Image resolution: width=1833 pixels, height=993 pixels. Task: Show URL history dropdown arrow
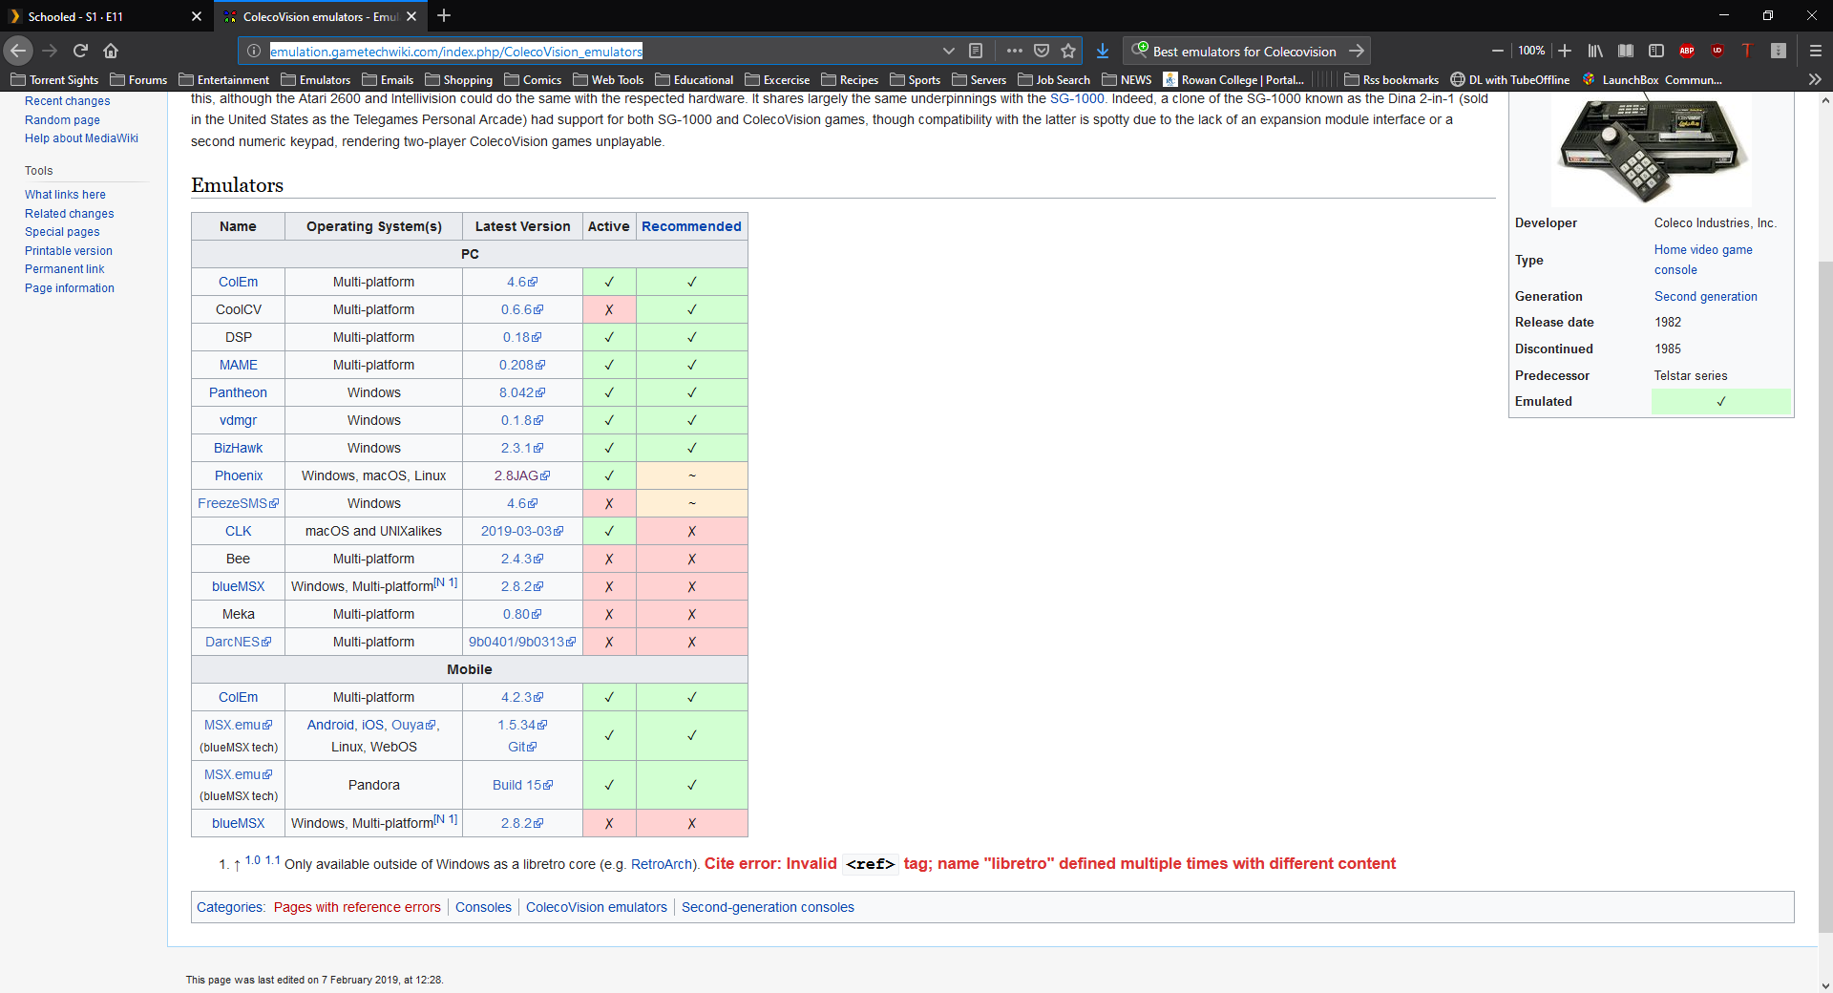(948, 51)
